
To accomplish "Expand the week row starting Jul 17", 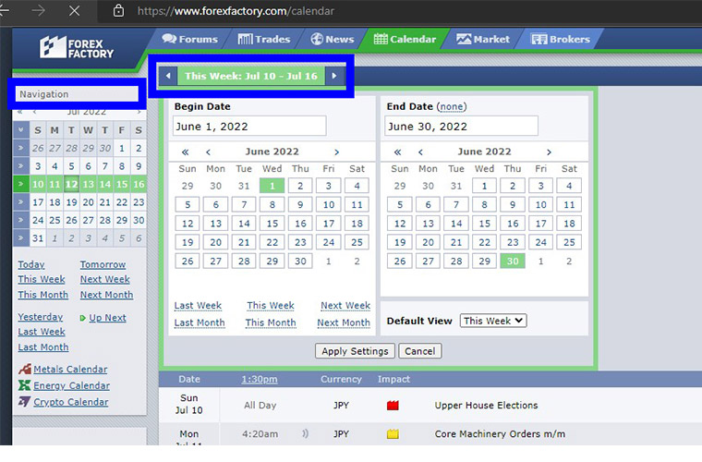I will click(x=20, y=202).
